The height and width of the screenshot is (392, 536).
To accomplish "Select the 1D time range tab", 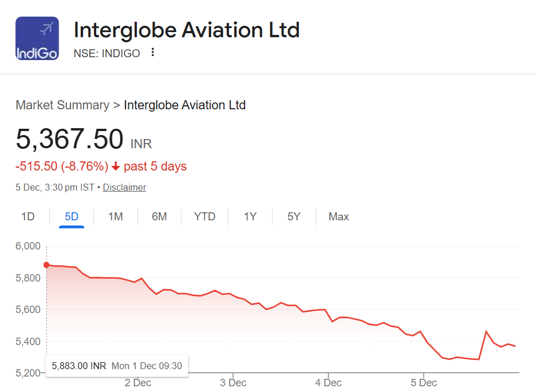I will (x=27, y=217).
